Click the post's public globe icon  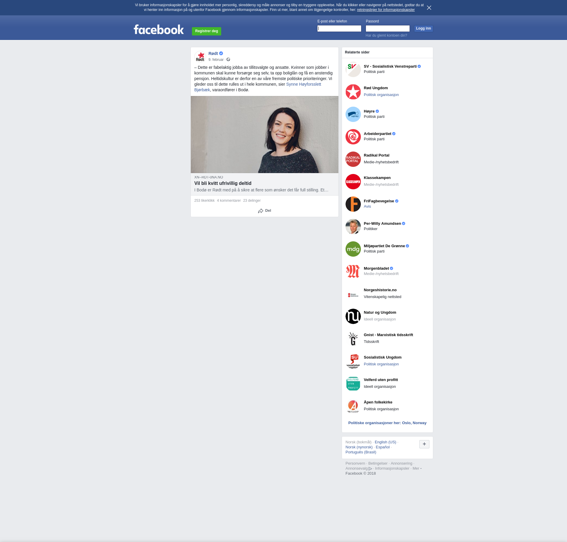(x=228, y=60)
